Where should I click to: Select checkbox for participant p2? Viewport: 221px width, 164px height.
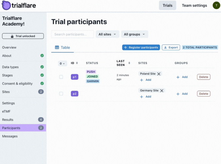(x=61, y=94)
